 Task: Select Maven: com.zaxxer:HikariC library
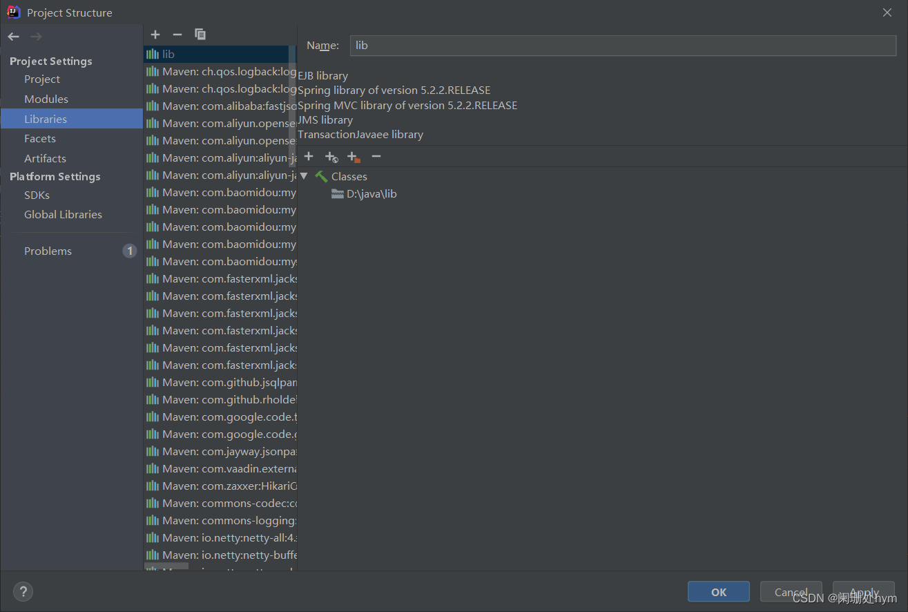(220, 486)
